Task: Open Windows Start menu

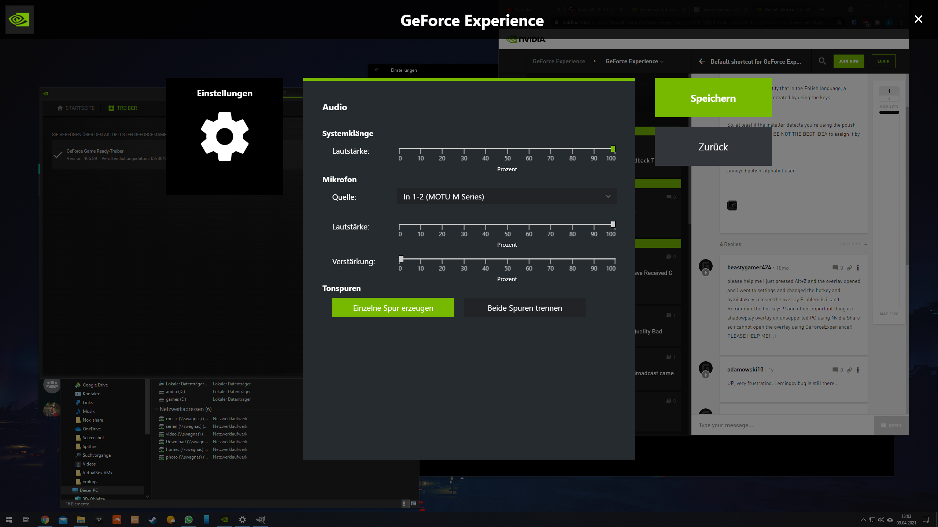Action: click(9, 520)
